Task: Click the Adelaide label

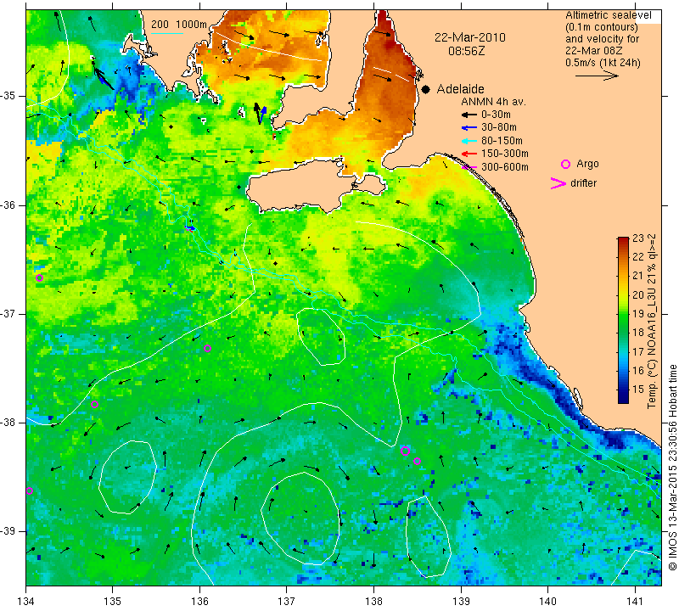Action: pos(460,89)
